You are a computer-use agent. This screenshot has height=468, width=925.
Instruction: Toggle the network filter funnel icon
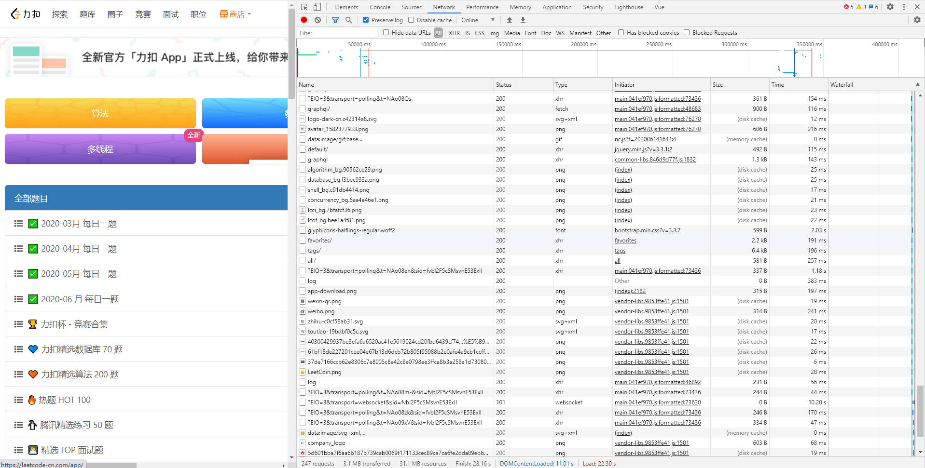[335, 20]
